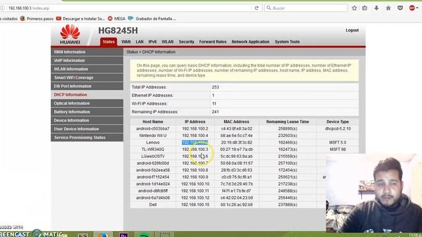This screenshot has width=422, height=237.
Task: Open the MEGA bookmark
Action: (x=117, y=18)
